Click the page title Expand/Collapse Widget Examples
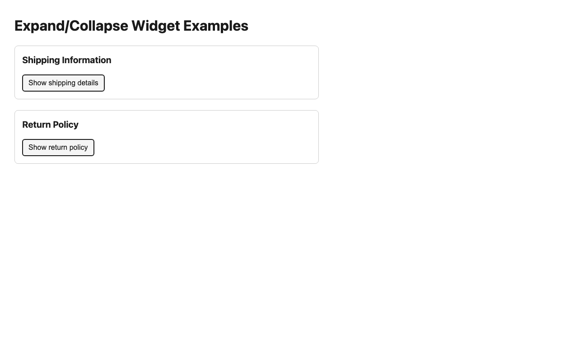 pyautogui.click(x=131, y=26)
